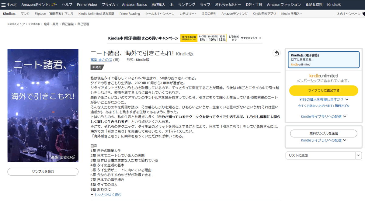
Task: Switch to Prime Reading tab
Action: [130, 14]
